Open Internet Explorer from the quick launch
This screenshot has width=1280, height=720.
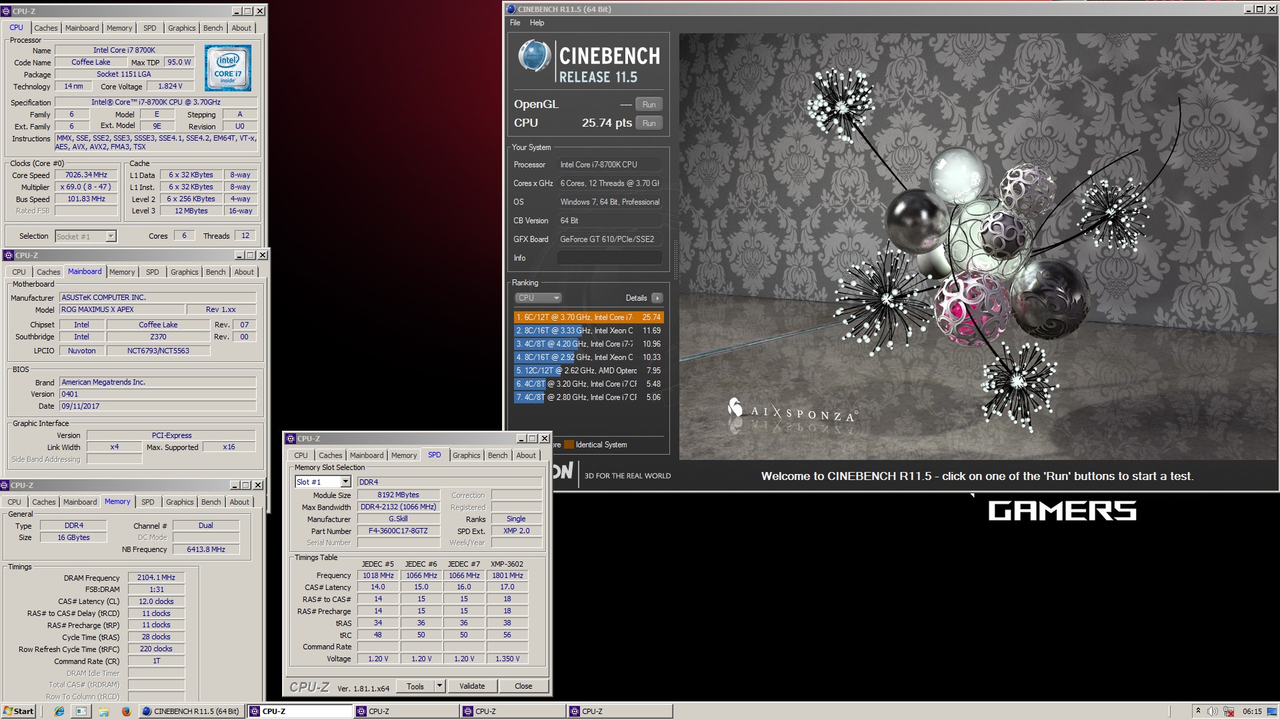(x=59, y=711)
